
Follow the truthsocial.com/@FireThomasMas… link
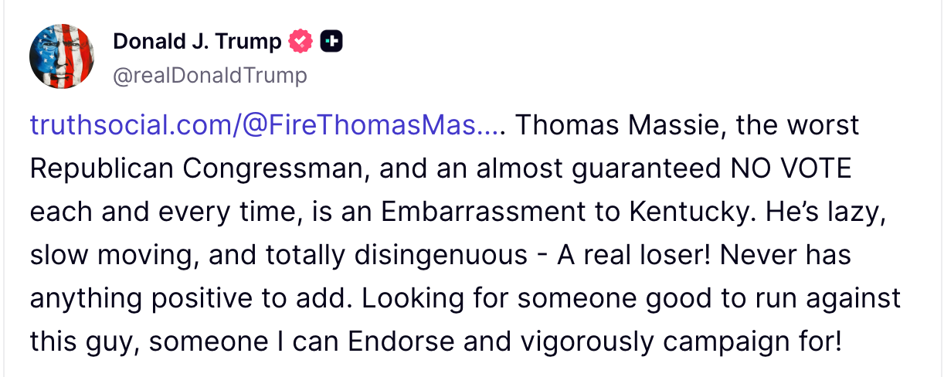(x=264, y=125)
